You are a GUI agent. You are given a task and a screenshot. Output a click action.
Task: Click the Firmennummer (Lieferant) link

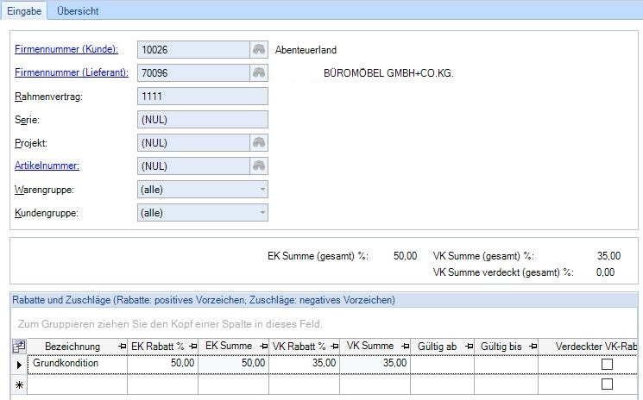[x=72, y=73]
